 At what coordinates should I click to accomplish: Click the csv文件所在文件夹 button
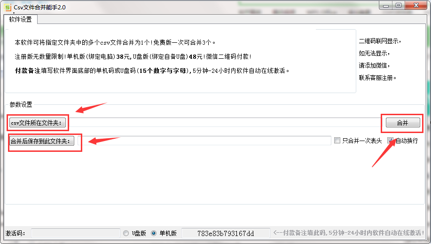coord(38,123)
